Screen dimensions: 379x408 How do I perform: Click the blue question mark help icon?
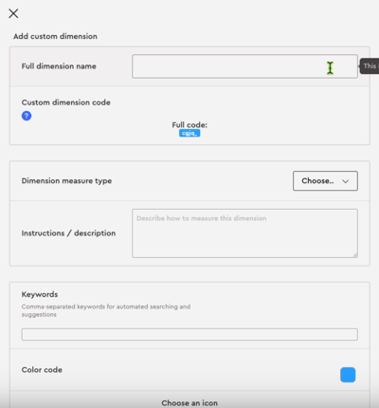tap(27, 116)
